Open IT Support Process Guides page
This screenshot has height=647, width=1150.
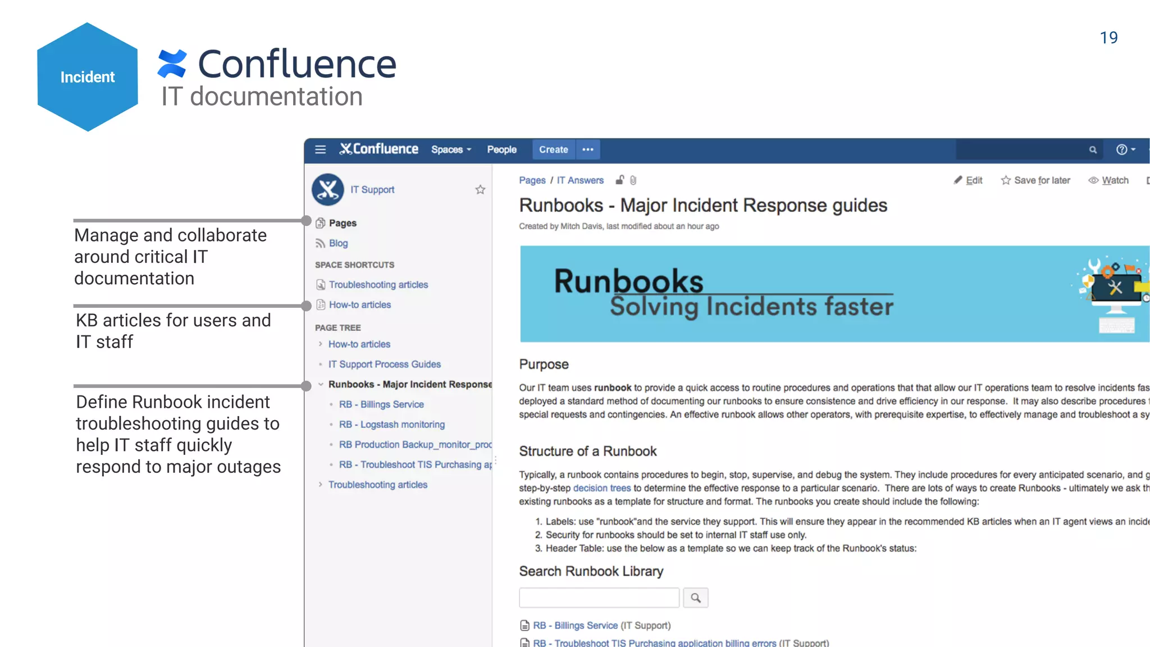click(x=385, y=364)
